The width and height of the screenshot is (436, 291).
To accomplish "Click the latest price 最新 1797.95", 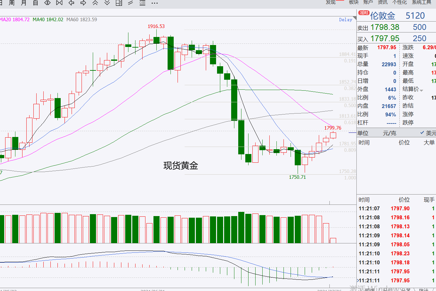I will (x=387, y=48).
